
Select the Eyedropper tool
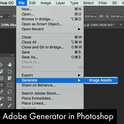tap(2, 105)
